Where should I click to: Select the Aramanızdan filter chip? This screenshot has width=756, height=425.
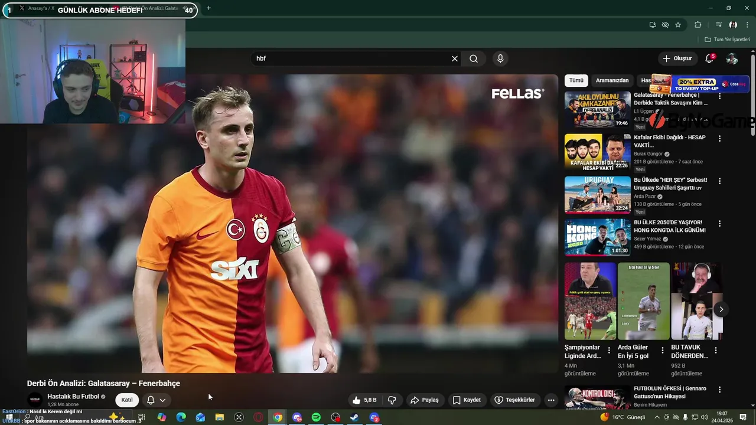(x=612, y=80)
